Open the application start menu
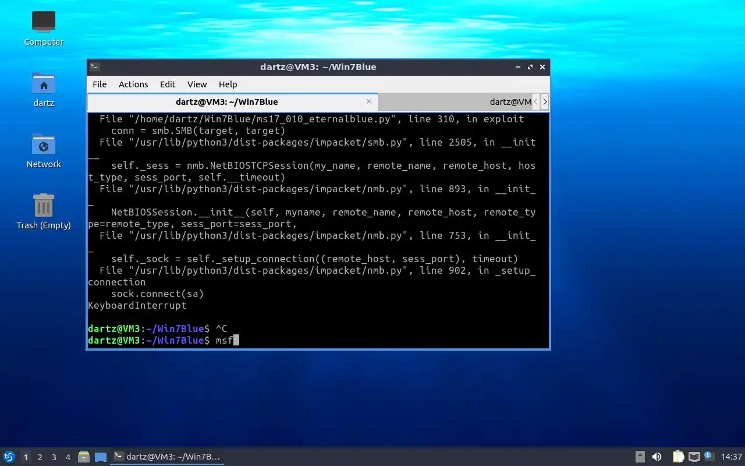745x466 pixels. (9, 457)
